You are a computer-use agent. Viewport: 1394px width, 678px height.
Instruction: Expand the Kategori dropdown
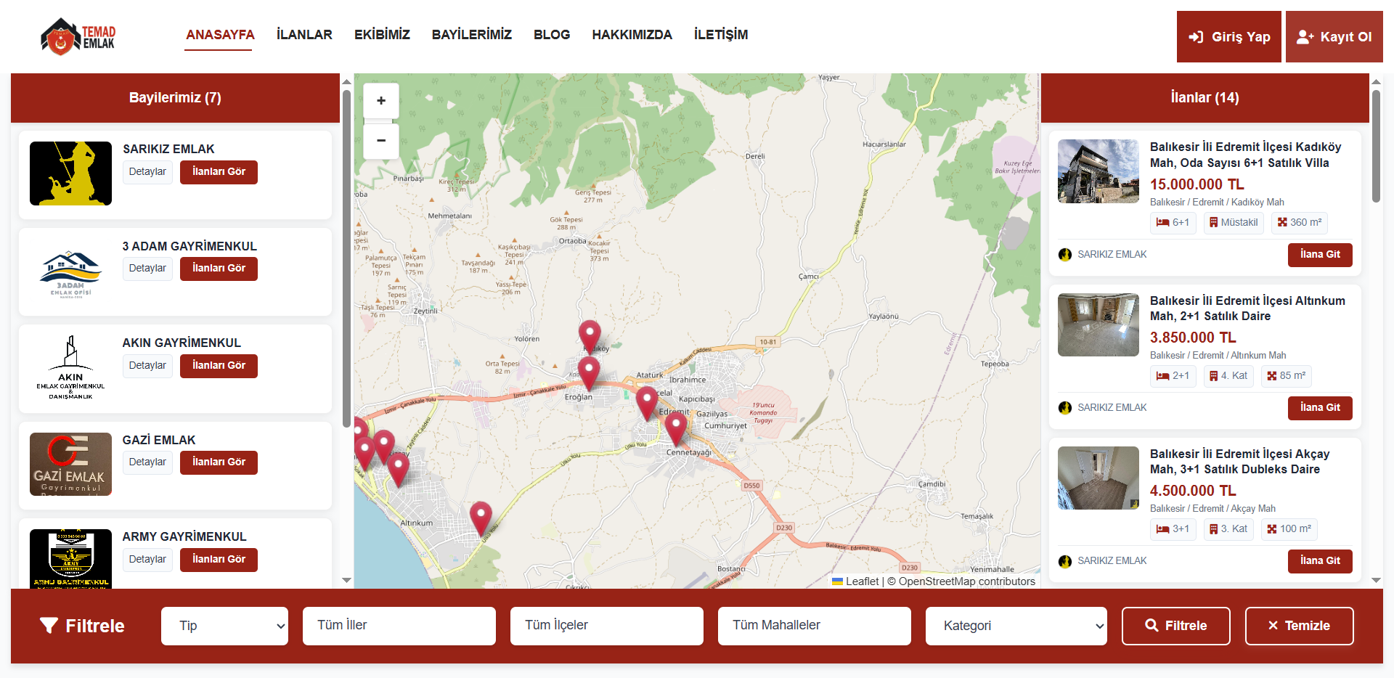pyautogui.click(x=1015, y=626)
